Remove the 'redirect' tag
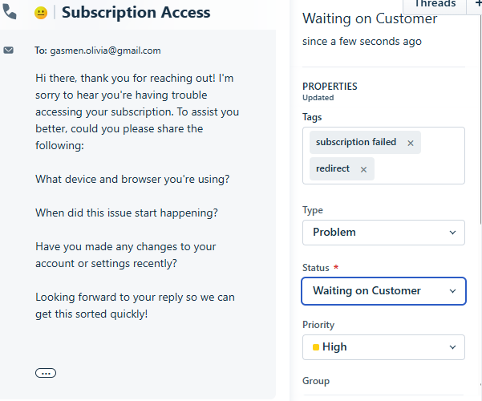This screenshot has height=401, width=482. click(363, 169)
